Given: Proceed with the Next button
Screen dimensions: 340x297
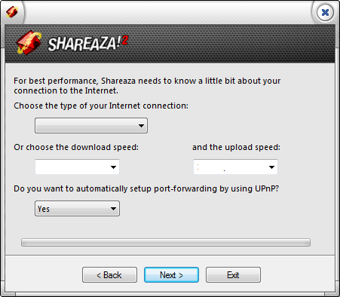Looking at the screenshot, I should point(171,274).
